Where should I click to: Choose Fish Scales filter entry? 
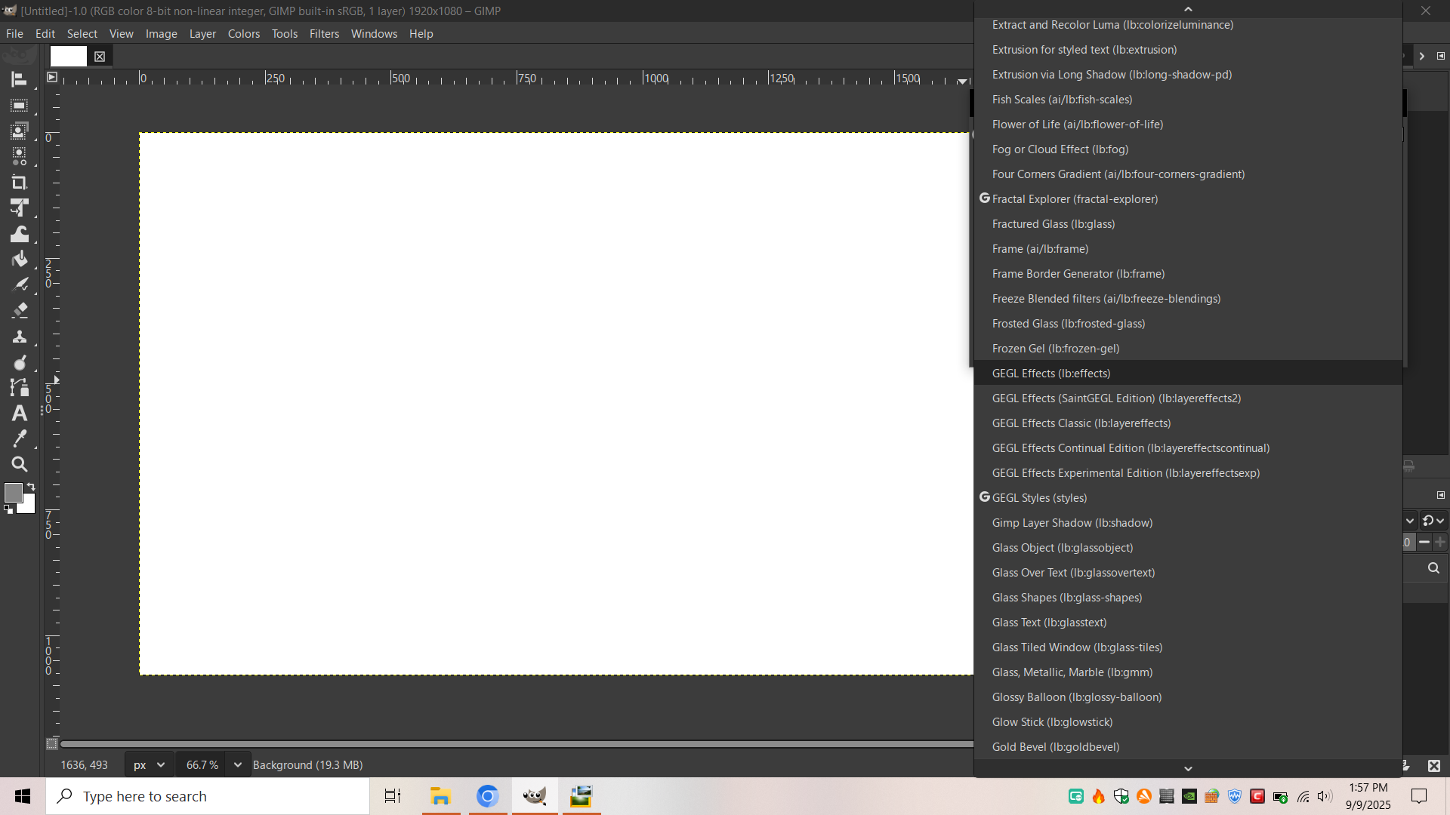point(1188,100)
